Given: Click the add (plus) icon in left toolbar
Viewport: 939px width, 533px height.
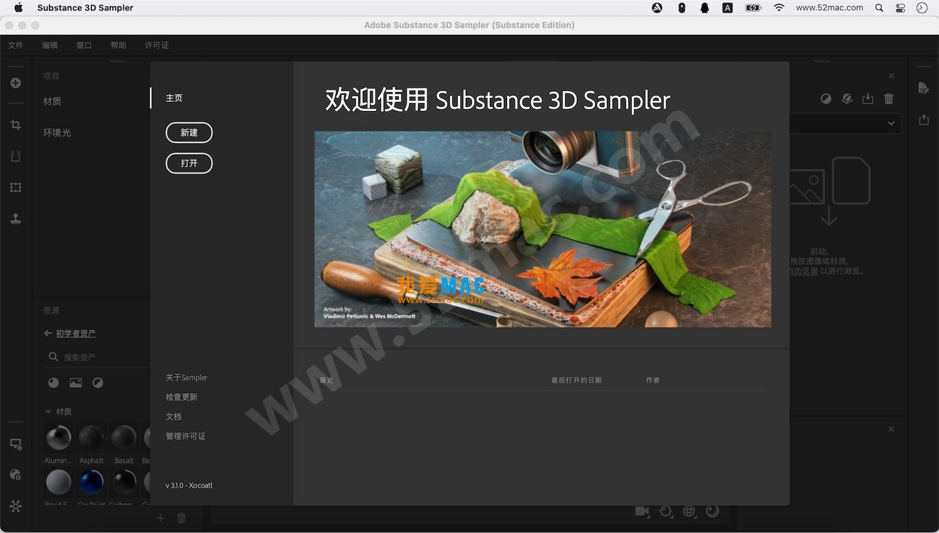Looking at the screenshot, I should coord(16,83).
